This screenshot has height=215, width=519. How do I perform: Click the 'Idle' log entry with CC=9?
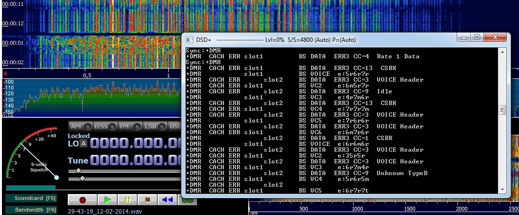[289, 91]
